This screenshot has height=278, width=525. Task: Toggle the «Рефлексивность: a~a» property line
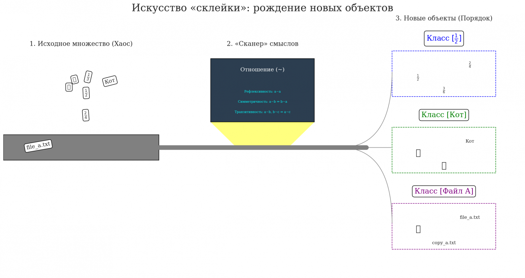coord(262,91)
